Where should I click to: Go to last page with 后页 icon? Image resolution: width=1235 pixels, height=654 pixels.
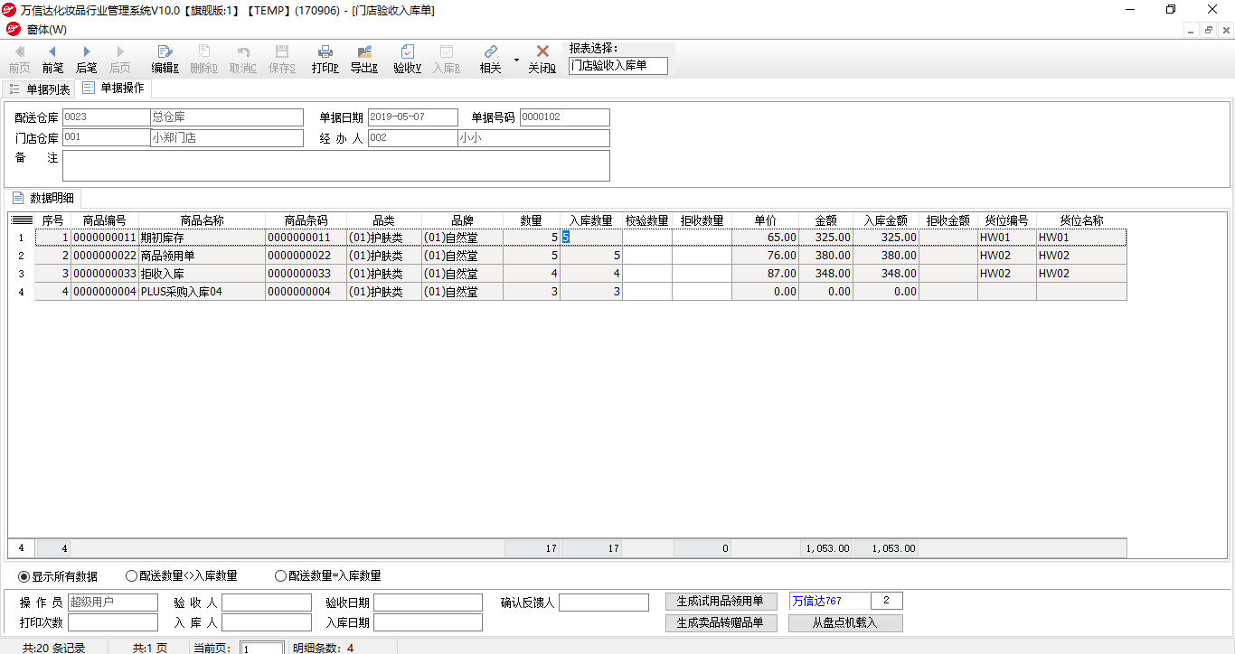click(x=119, y=59)
